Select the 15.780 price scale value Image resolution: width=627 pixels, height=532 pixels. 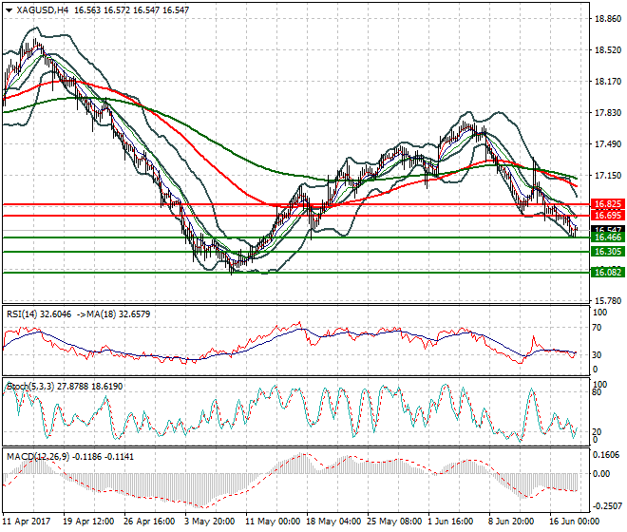608,301
